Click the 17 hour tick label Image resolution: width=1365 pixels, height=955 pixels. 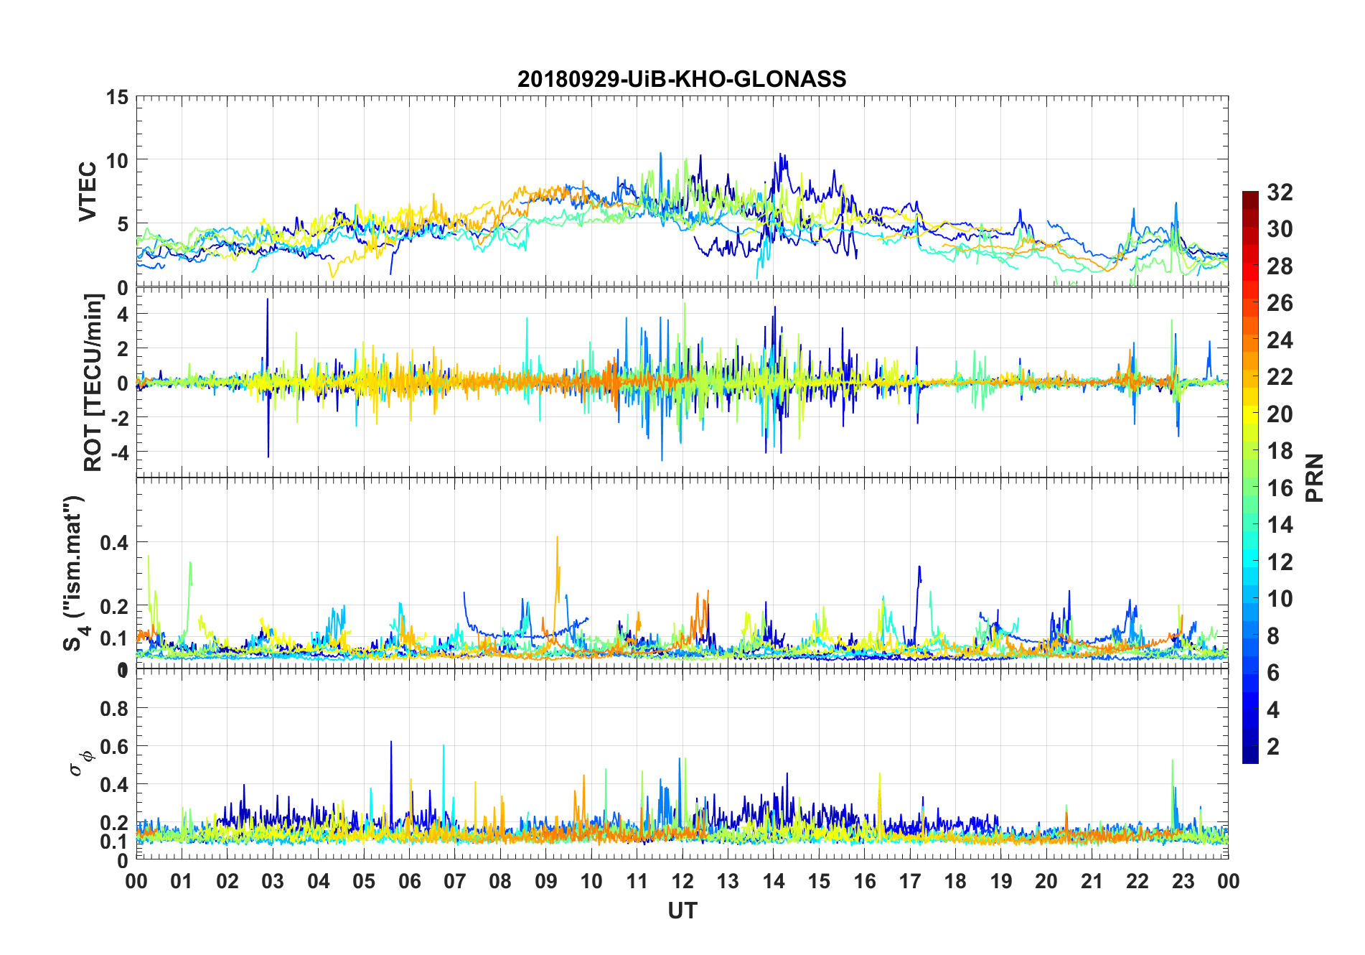910,881
